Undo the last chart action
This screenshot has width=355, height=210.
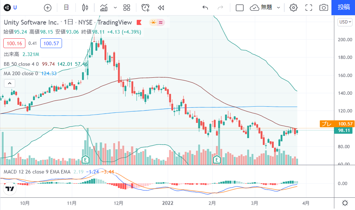(x=205, y=8)
